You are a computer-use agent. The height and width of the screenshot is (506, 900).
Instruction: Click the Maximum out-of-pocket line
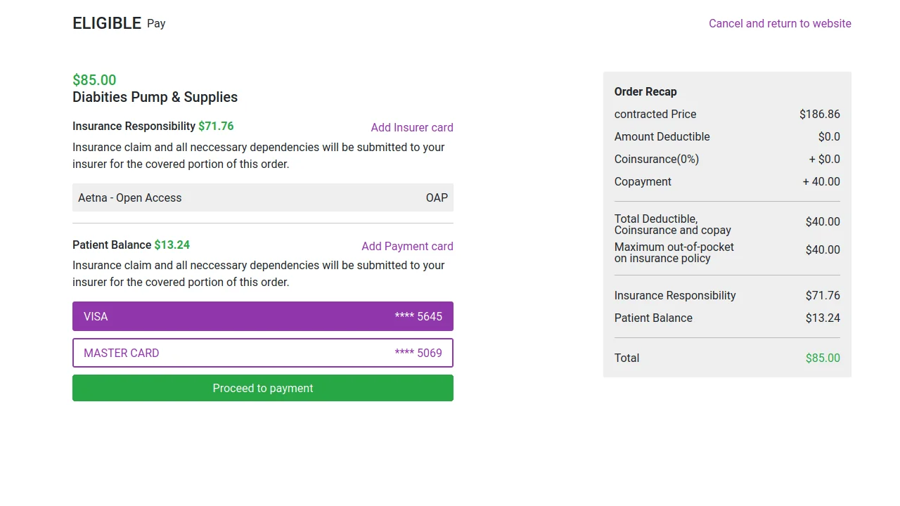[674, 253]
